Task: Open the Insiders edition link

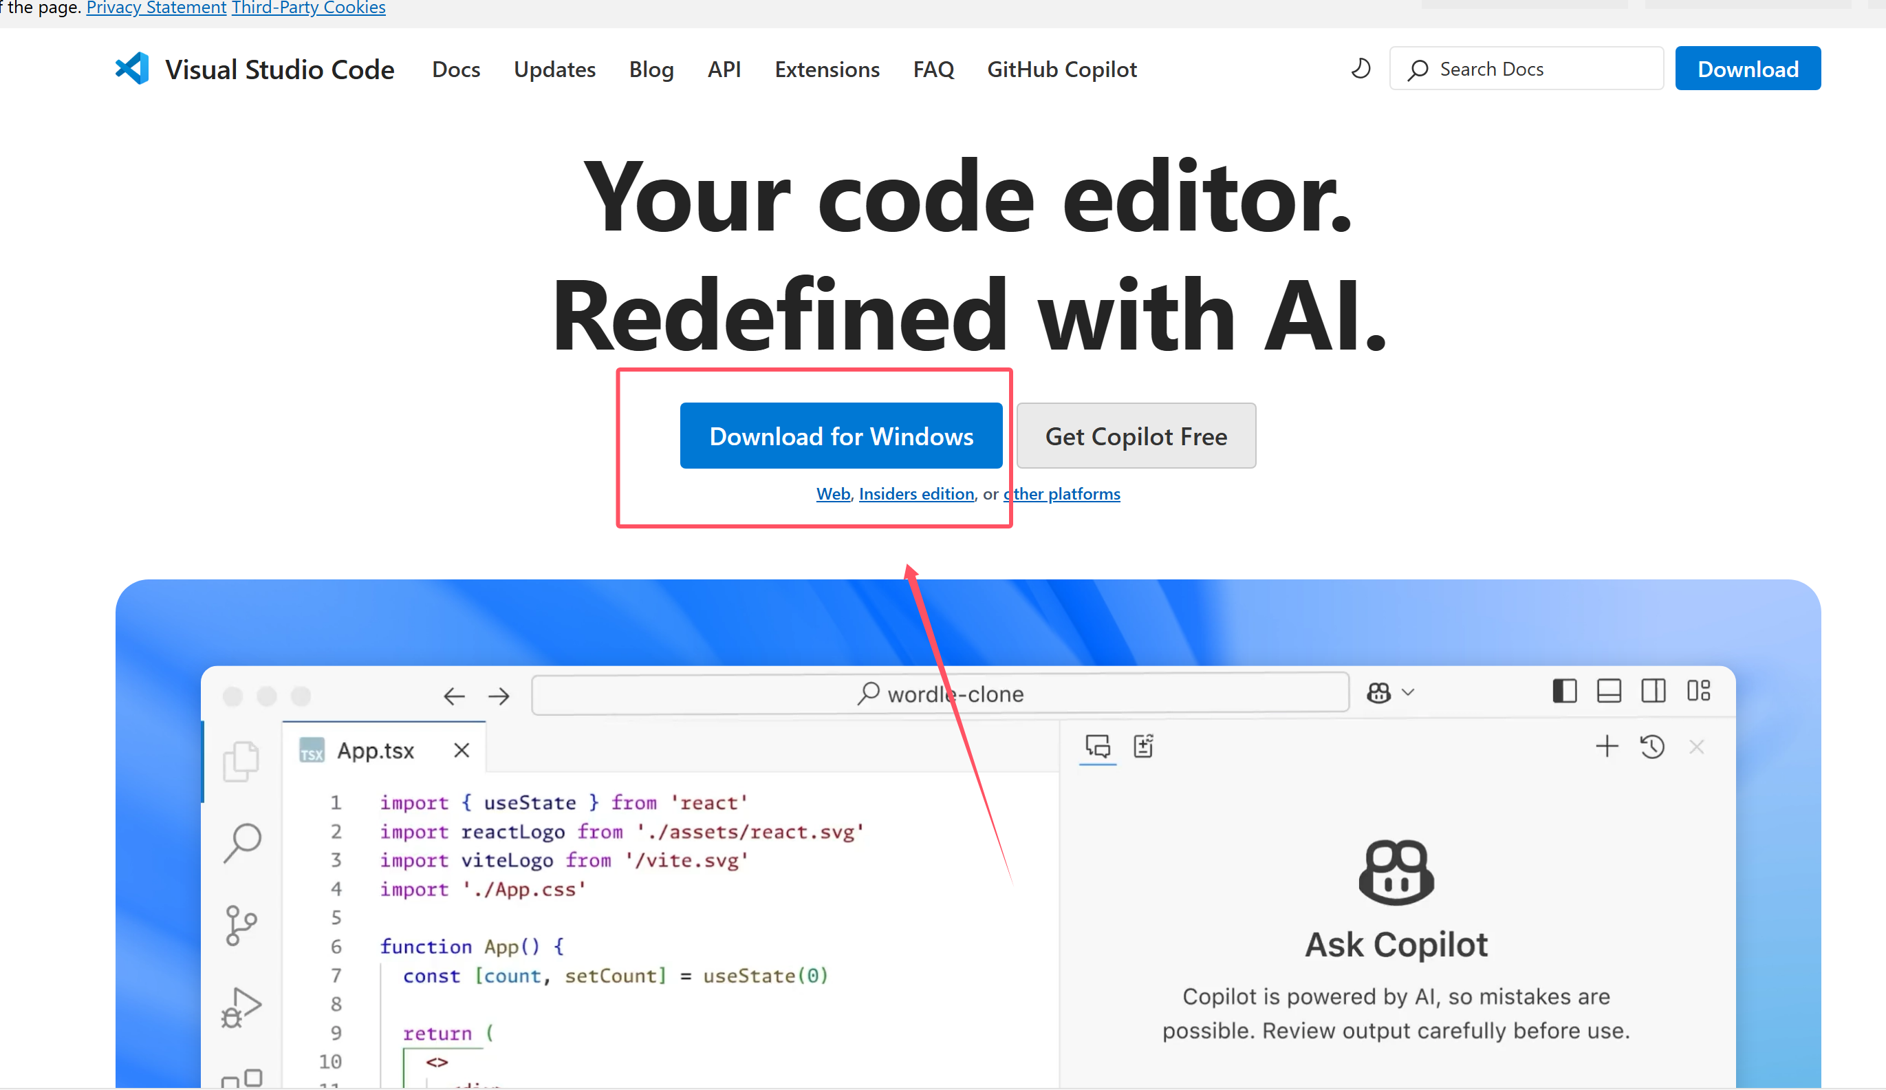Action: [916, 494]
